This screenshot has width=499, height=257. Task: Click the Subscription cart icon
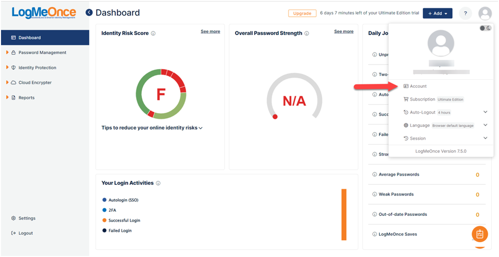click(x=406, y=99)
